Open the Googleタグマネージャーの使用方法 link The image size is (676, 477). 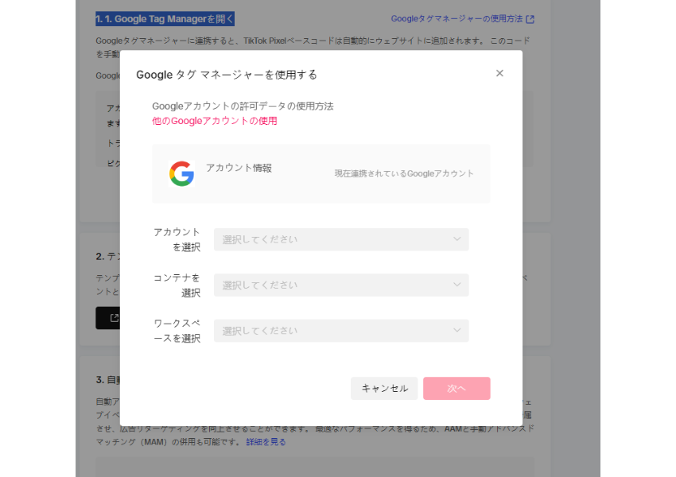456,19
